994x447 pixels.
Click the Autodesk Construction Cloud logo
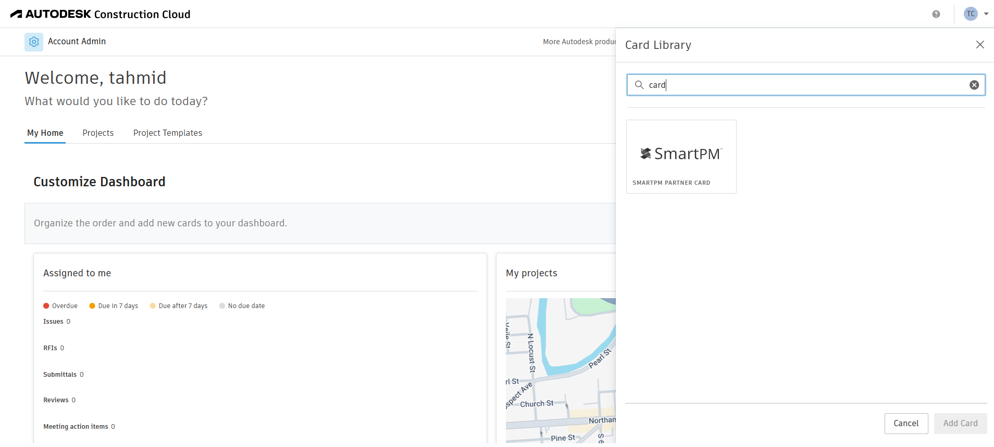(x=101, y=14)
